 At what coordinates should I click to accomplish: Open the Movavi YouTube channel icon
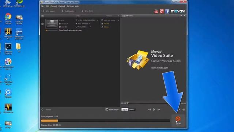(x=156, y=11)
